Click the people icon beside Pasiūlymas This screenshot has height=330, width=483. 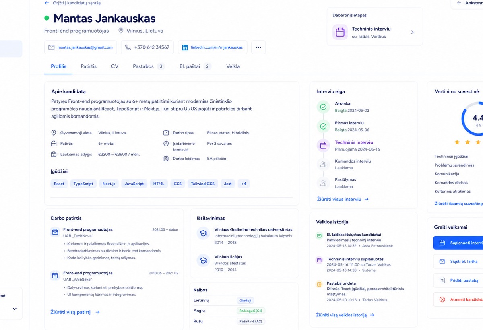323,183
